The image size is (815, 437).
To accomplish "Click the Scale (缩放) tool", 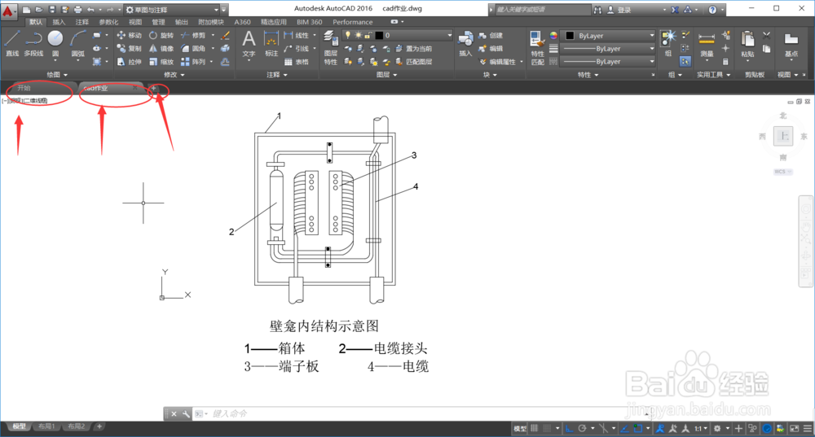I will point(161,62).
